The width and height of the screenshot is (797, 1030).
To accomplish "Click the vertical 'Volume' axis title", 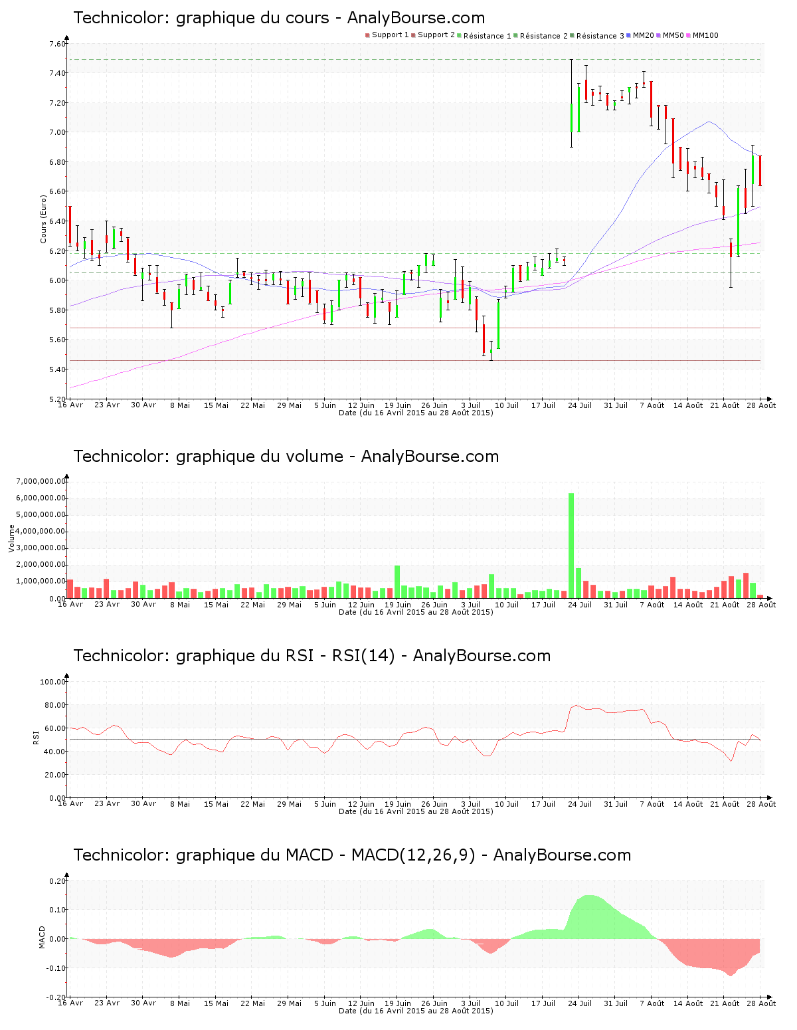I will pos(11,538).
